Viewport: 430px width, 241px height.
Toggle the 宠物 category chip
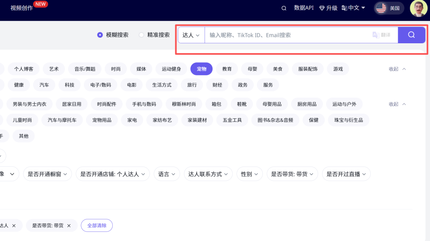point(201,69)
